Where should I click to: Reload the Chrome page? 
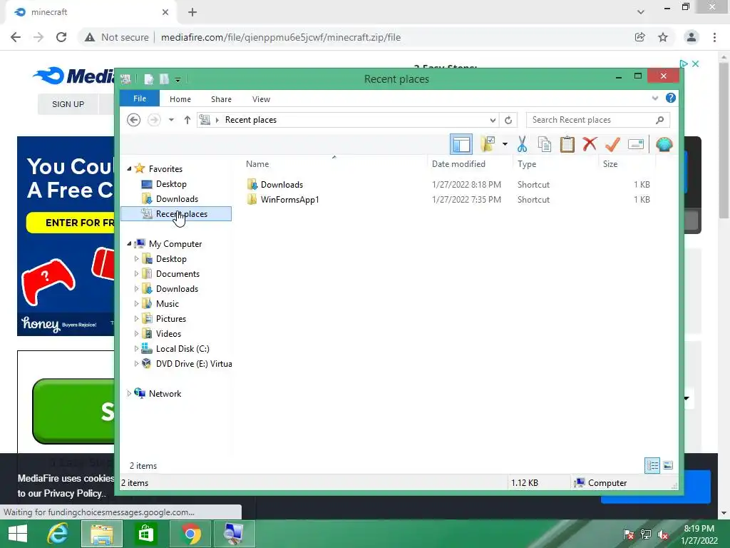61,37
